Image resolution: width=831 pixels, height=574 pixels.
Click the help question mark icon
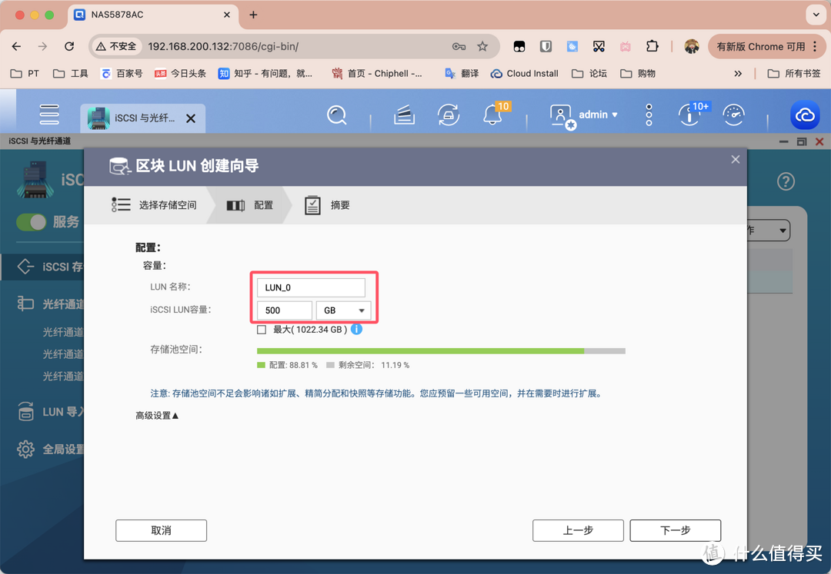[x=786, y=181]
